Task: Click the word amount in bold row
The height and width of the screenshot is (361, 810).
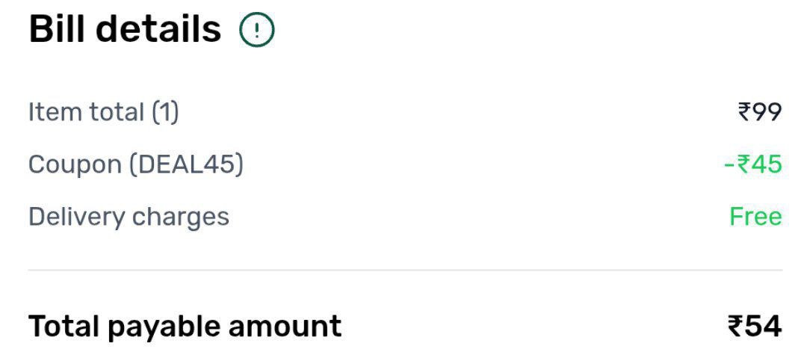Action: point(285,327)
